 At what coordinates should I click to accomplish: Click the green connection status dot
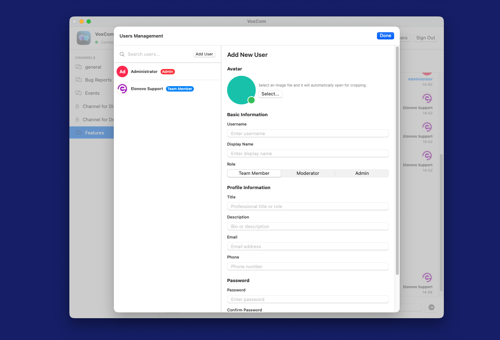pos(97,42)
